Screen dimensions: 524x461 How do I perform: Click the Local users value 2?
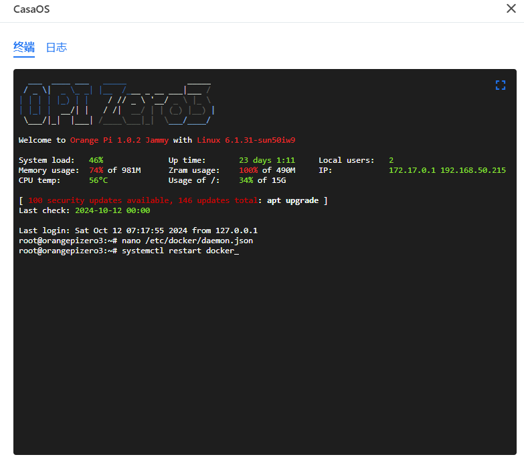point(391,160)
